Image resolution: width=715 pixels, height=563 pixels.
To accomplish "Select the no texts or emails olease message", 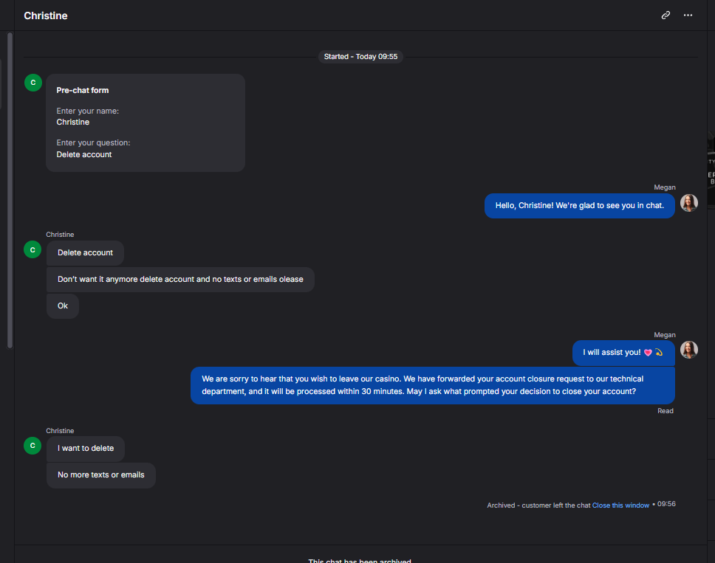I will pos(180,279).
